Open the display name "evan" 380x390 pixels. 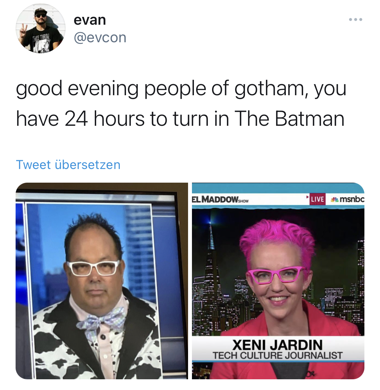pyautogui.click(x=90, y=20)
